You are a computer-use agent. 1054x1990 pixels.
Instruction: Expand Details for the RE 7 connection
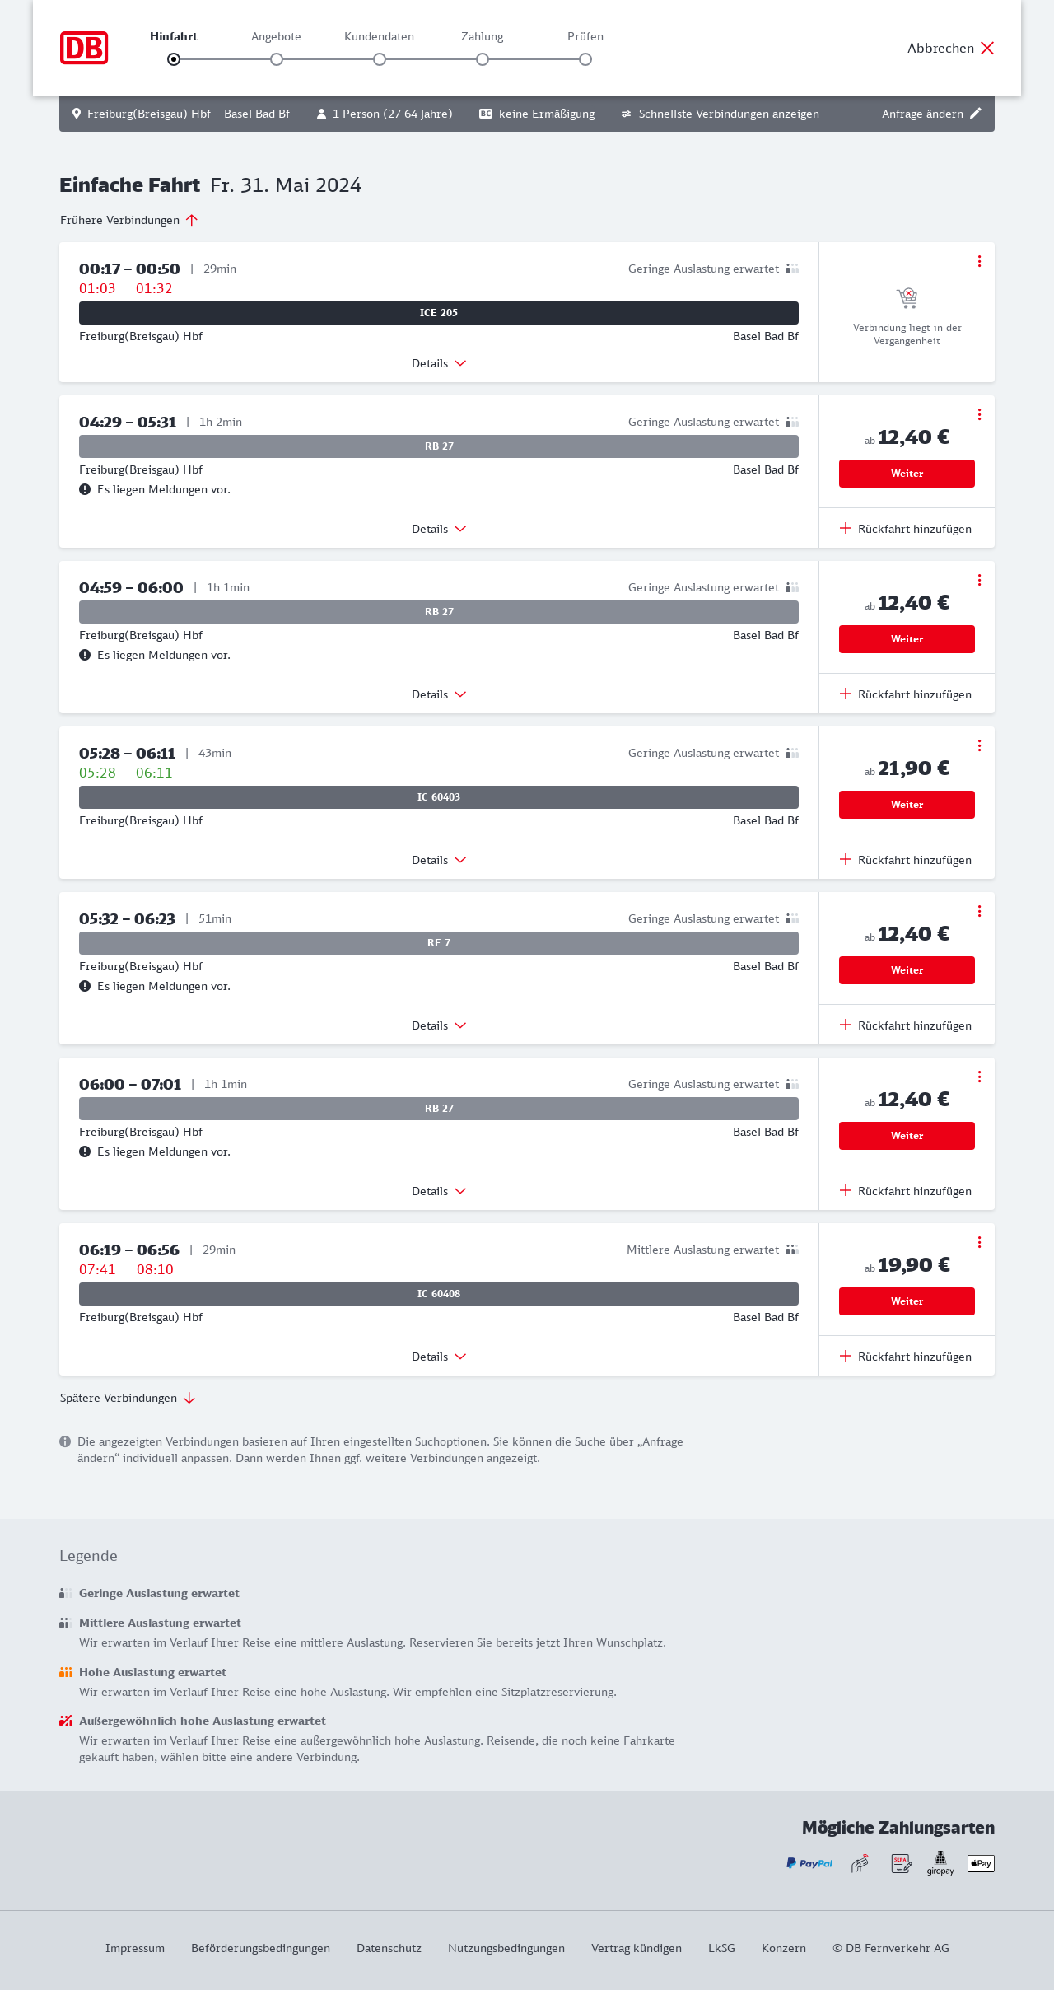click(439, 1025)
